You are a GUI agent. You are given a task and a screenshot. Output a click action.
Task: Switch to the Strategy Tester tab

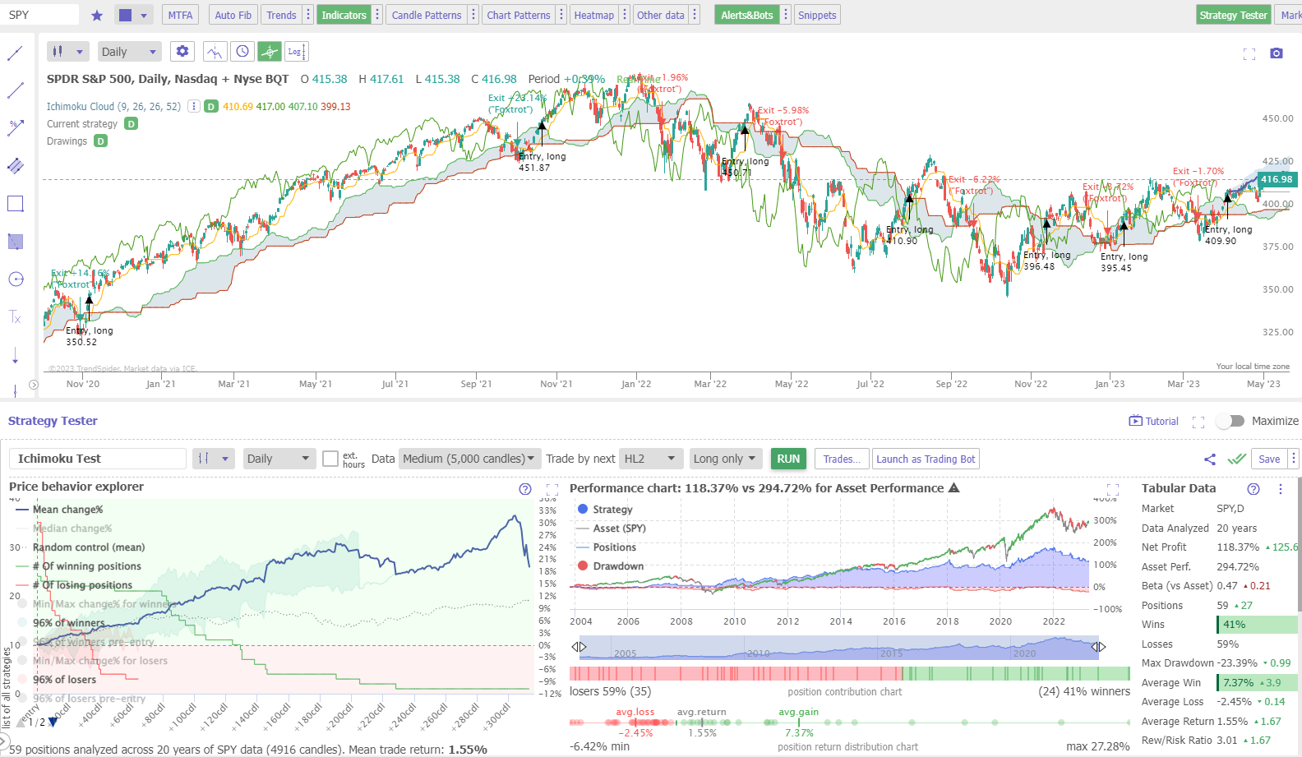tap(1232, 15)
